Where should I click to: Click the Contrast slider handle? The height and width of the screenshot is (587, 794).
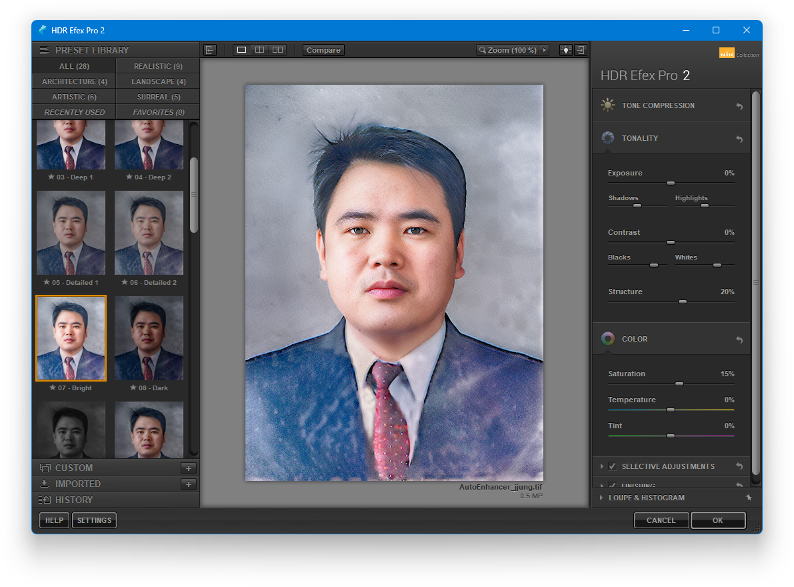coord(671,243)
